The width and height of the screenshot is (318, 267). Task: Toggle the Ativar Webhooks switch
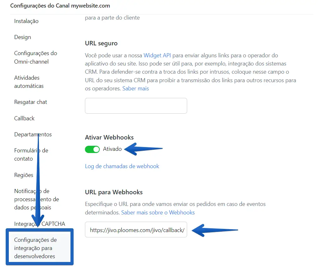92,150
